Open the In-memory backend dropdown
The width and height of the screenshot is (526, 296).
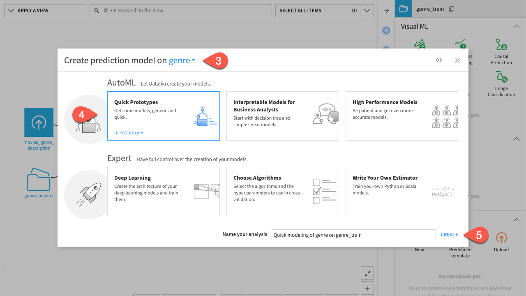point(129,132)
